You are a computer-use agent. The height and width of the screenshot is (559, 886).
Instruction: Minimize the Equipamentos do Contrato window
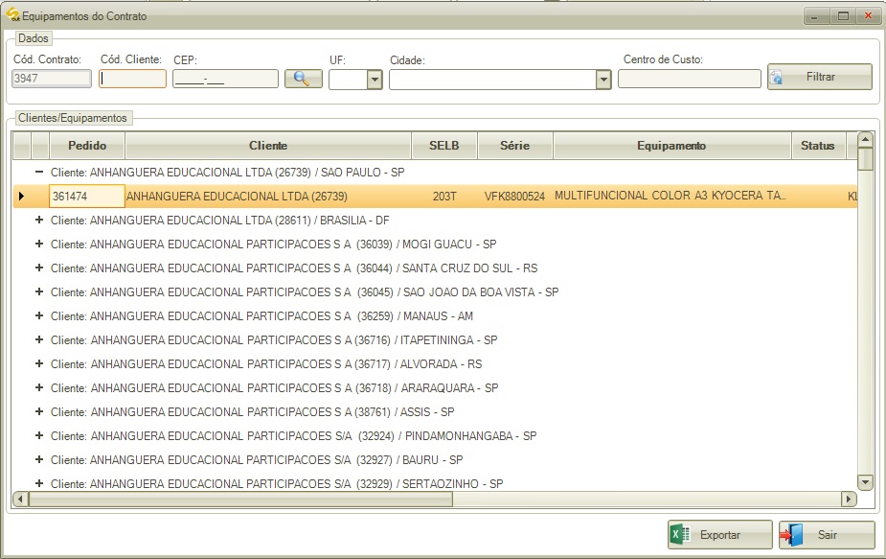point(816,16)
